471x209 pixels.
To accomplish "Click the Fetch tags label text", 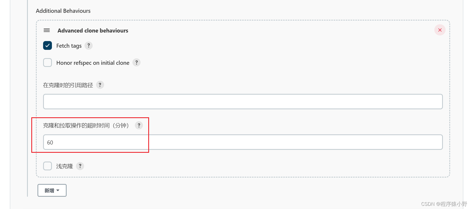I will point(69,46).
